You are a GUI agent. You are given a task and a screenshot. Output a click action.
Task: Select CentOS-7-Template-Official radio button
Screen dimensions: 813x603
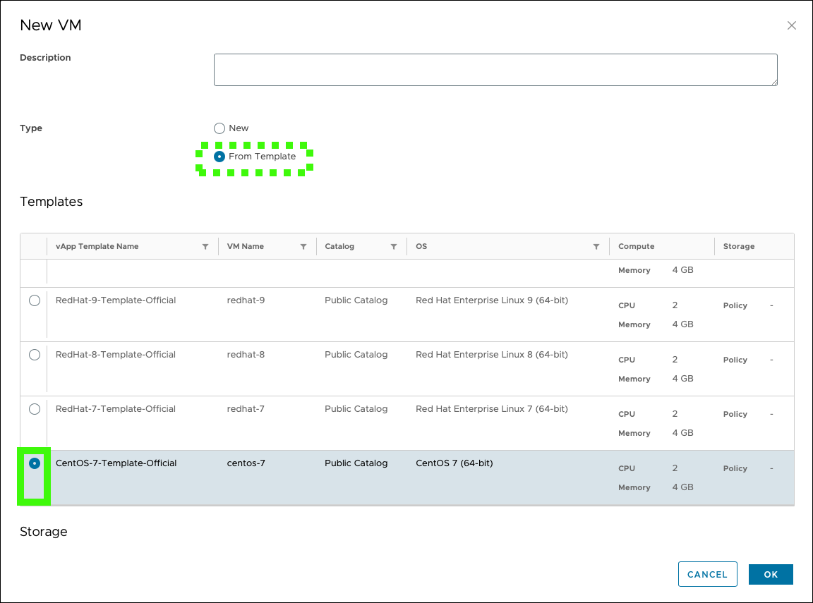click(34, 463)
